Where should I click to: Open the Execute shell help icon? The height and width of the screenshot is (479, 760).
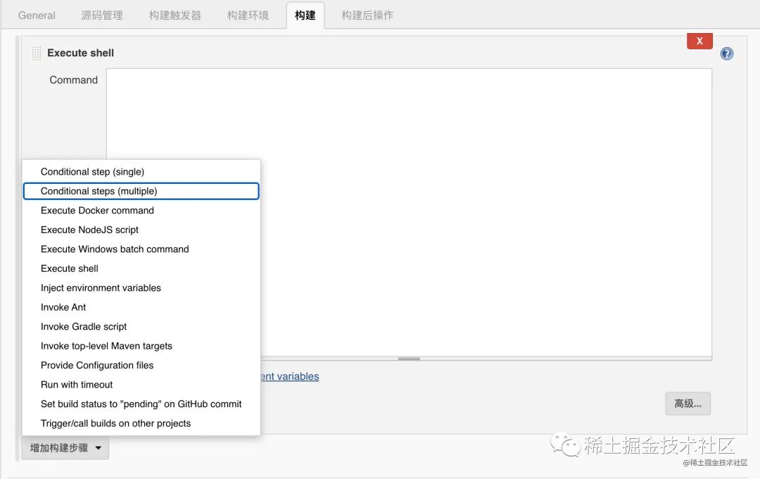pyautogui.click(x=726, y=54)
